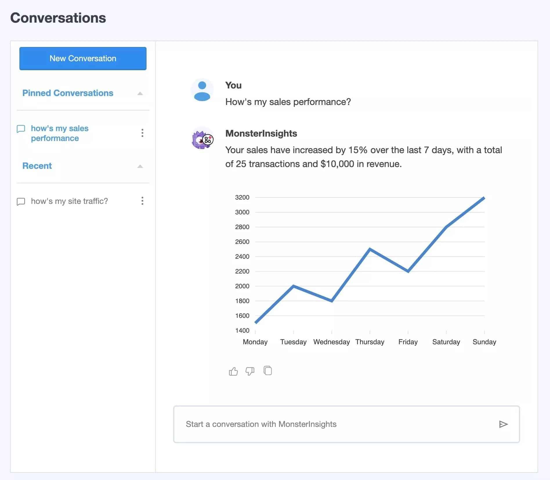Collapse the Pinned Conversations section arrow

(x=140, y=93)
